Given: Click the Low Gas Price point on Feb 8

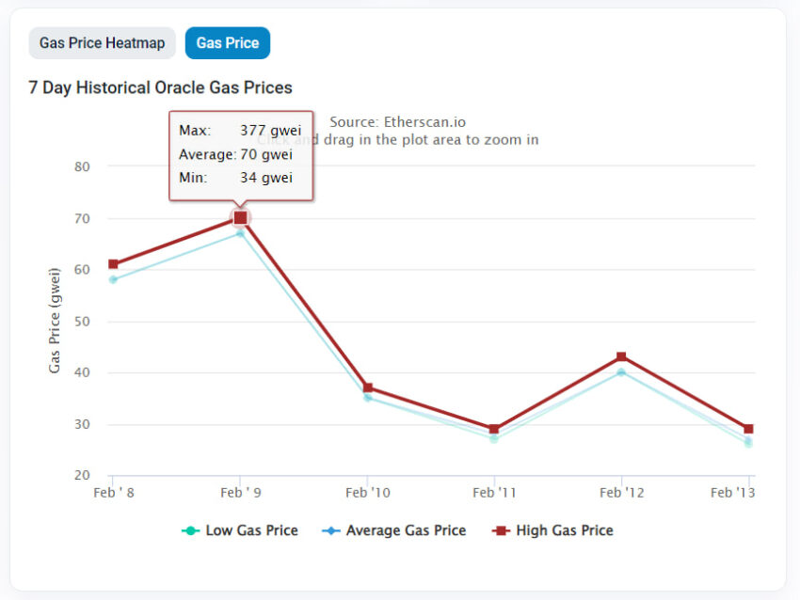Looking at the screenshot, I should (x=113, y=279).
